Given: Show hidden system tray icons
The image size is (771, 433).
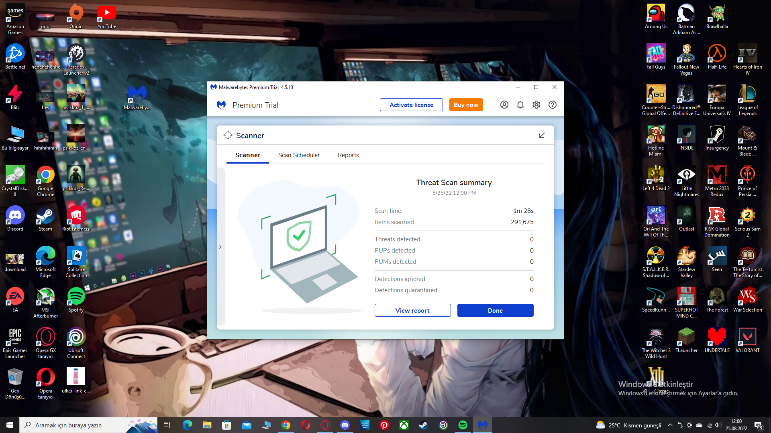Looking at the screenshot, I should (x=670, y=425).
